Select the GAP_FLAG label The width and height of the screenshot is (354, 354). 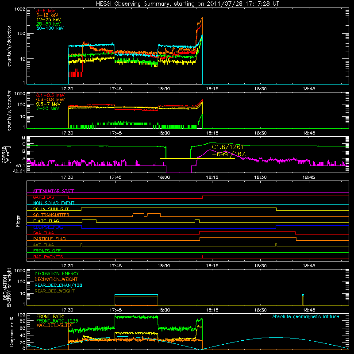(x=43, y=197)
